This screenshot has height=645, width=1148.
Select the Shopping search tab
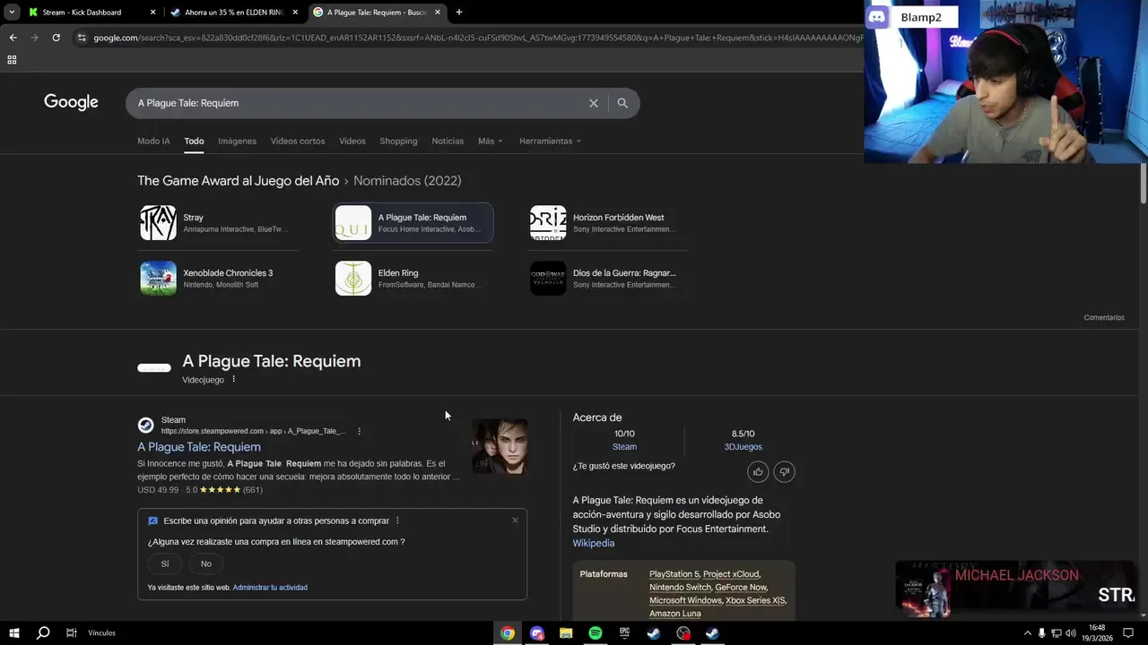click(x=398, y=141)
